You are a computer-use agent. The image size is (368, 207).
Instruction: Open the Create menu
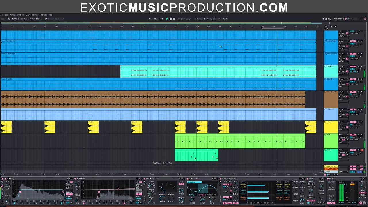click(x=13, y=15)
